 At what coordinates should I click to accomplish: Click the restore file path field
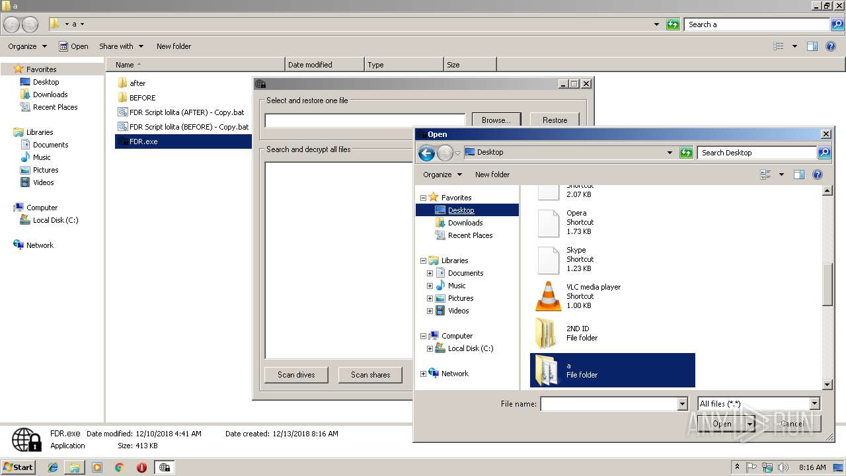point(365,120)
